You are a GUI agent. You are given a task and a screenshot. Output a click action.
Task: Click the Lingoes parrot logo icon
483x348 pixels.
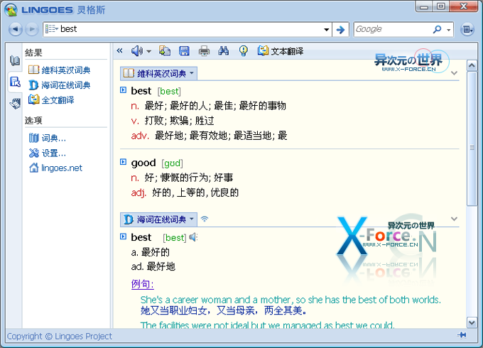(11, 10)
